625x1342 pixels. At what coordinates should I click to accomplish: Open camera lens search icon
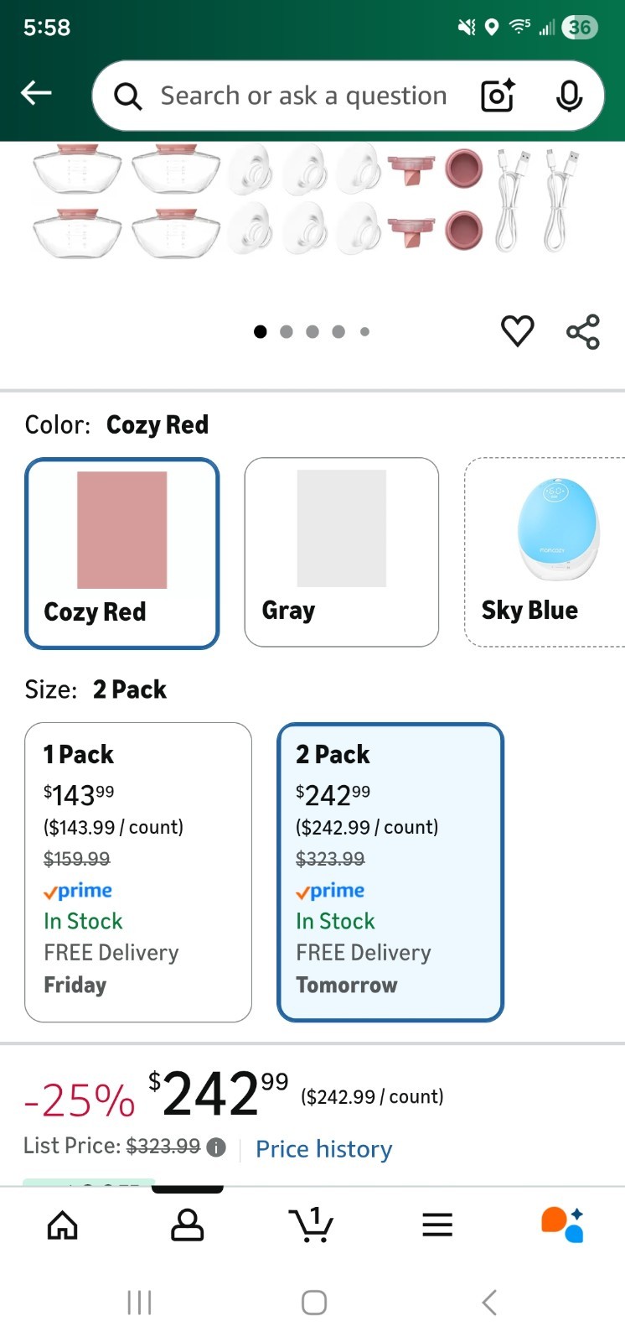(497, 96)
